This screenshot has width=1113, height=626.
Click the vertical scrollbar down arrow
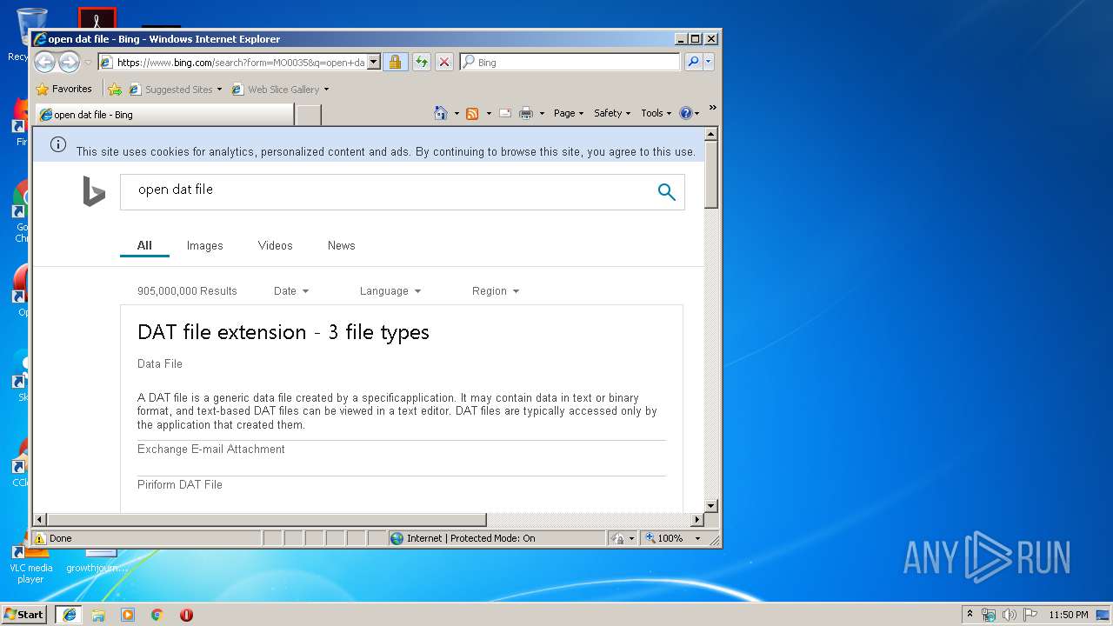pos(711,505)
